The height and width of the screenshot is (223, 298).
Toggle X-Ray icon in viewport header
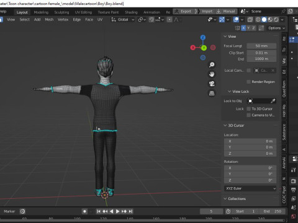pyautogui.click(x=250, y=20)
